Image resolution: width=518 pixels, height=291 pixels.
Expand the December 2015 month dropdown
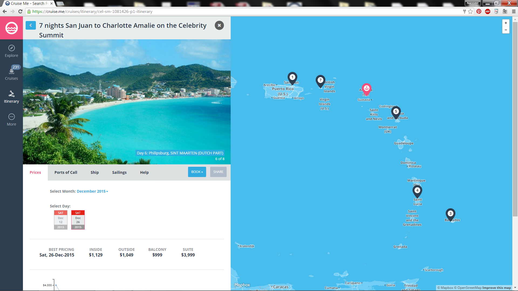point(92,191)
